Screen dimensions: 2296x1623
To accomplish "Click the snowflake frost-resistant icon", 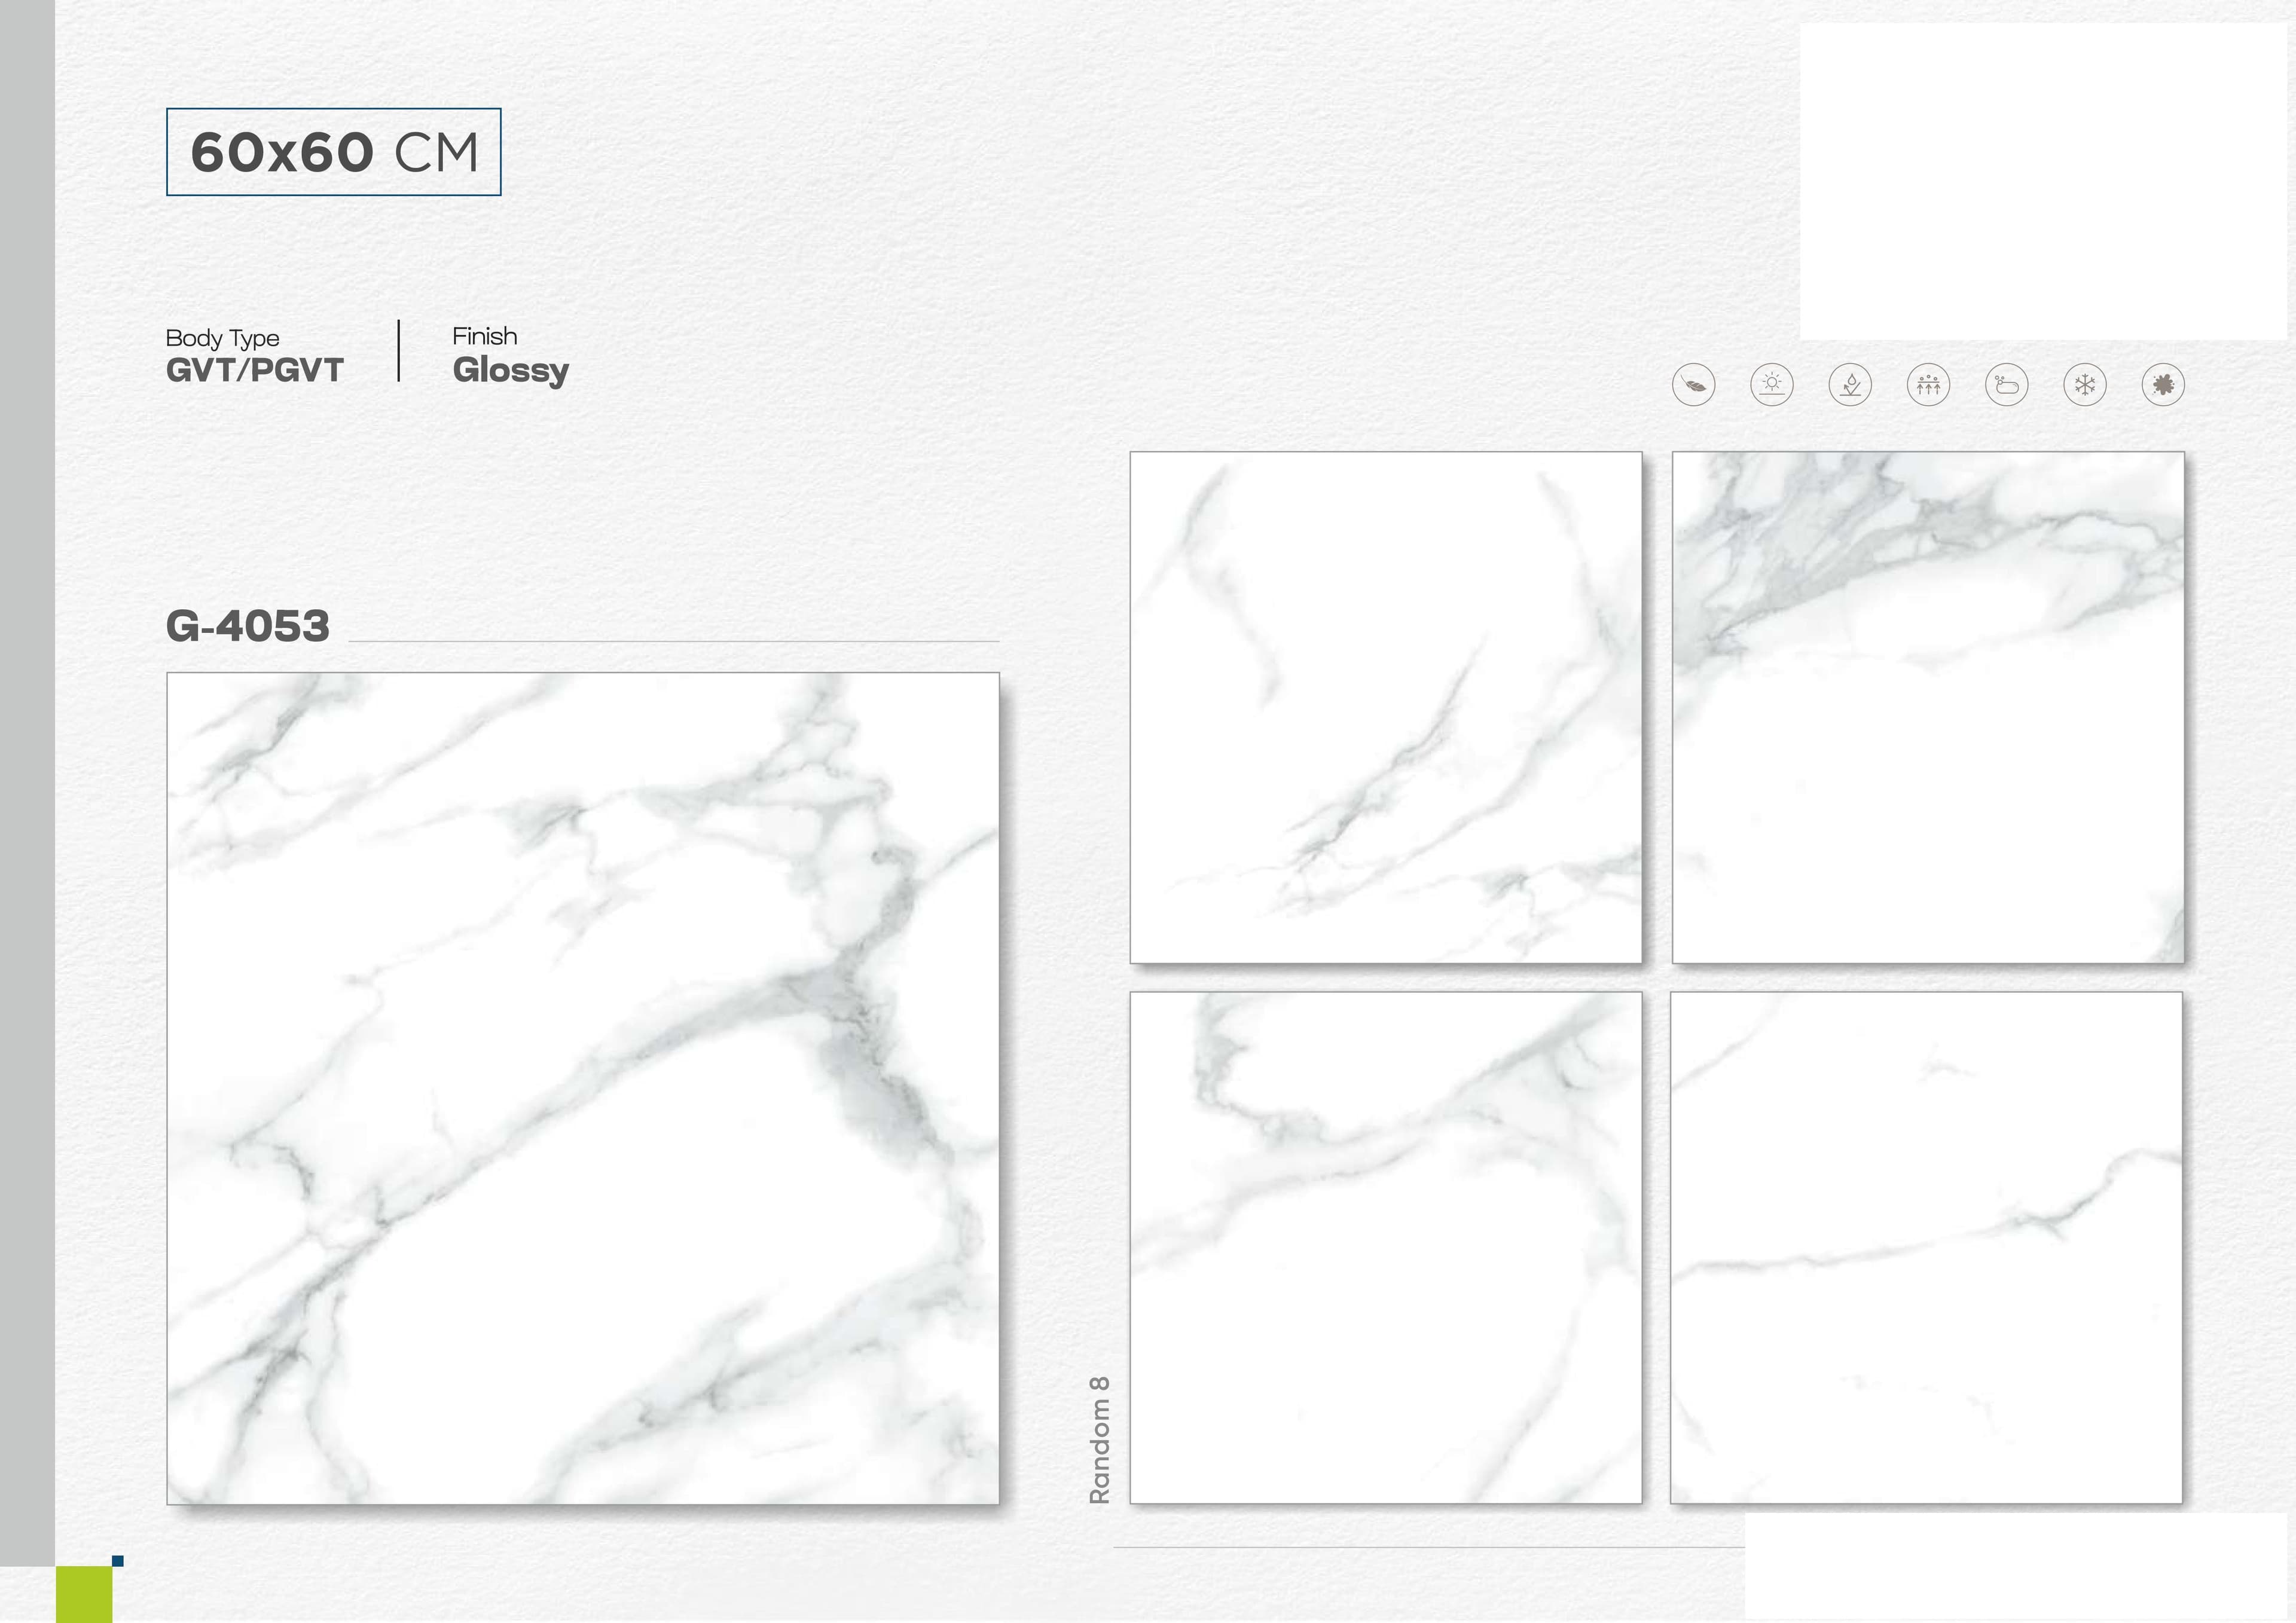I will point(2085,385).
